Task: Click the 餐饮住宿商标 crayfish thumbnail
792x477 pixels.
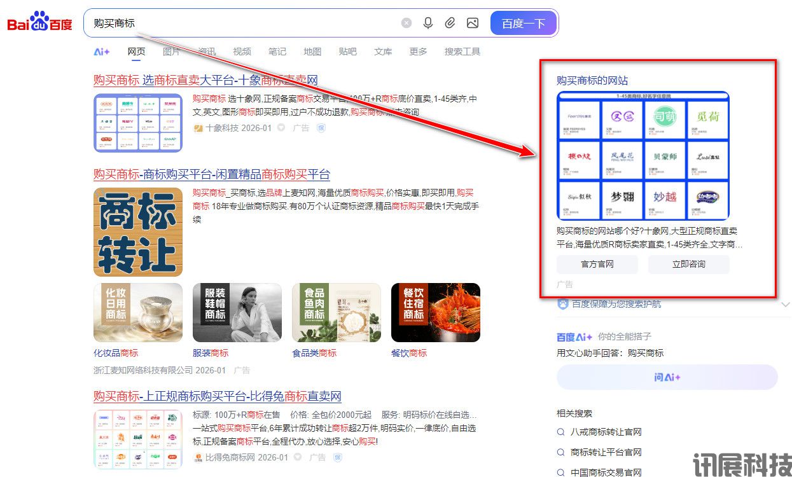Action: [436, 312]
